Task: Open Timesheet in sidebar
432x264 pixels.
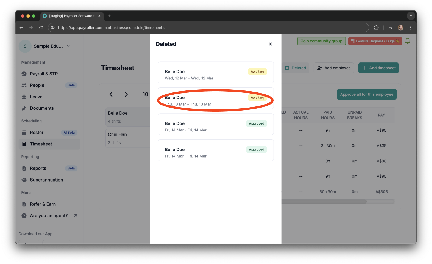Action: pyautogui.click(x=49, y=144)
